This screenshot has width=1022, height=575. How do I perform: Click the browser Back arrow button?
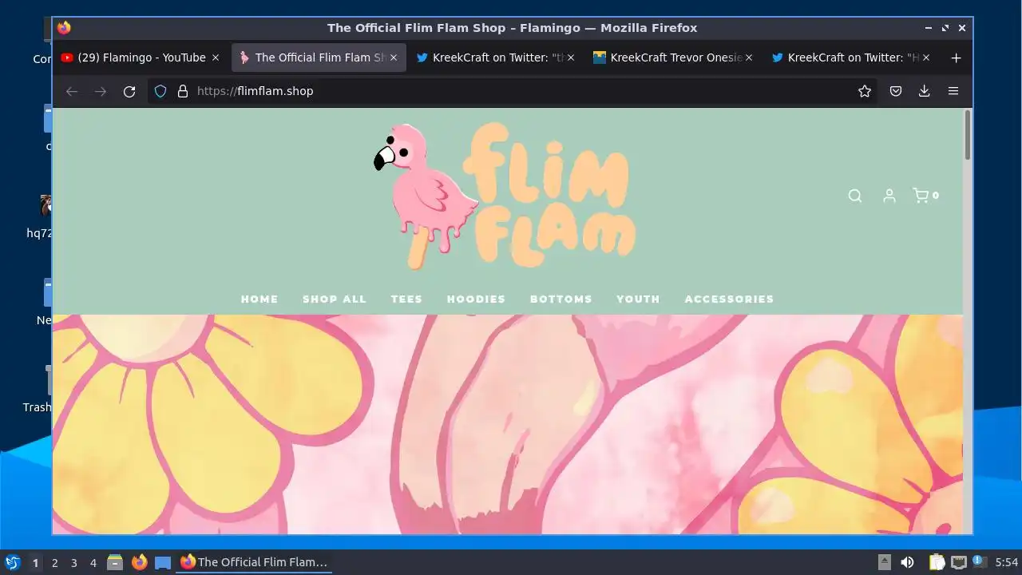coord(72,91)
